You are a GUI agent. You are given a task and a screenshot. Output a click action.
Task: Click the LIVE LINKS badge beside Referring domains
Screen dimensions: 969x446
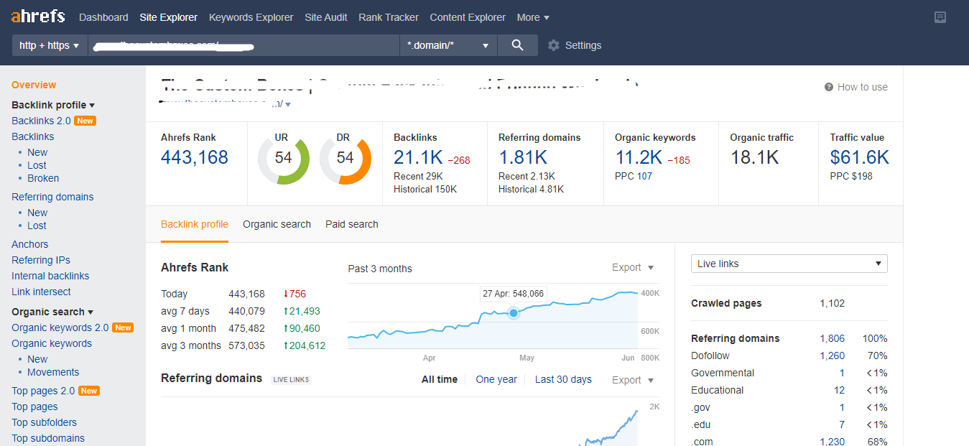pyautogui.click(x=290, y=379)
